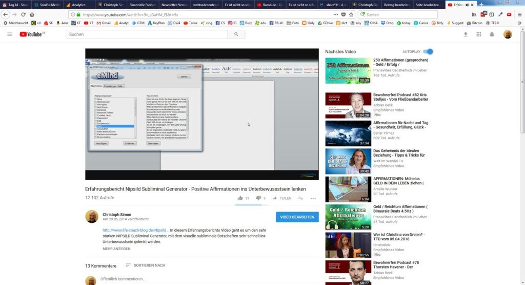Viewport: 525px width, 285px height.
Task: Switch to the Soulful Medit tab
Action: pyautogui.click(x=48, y=5)
